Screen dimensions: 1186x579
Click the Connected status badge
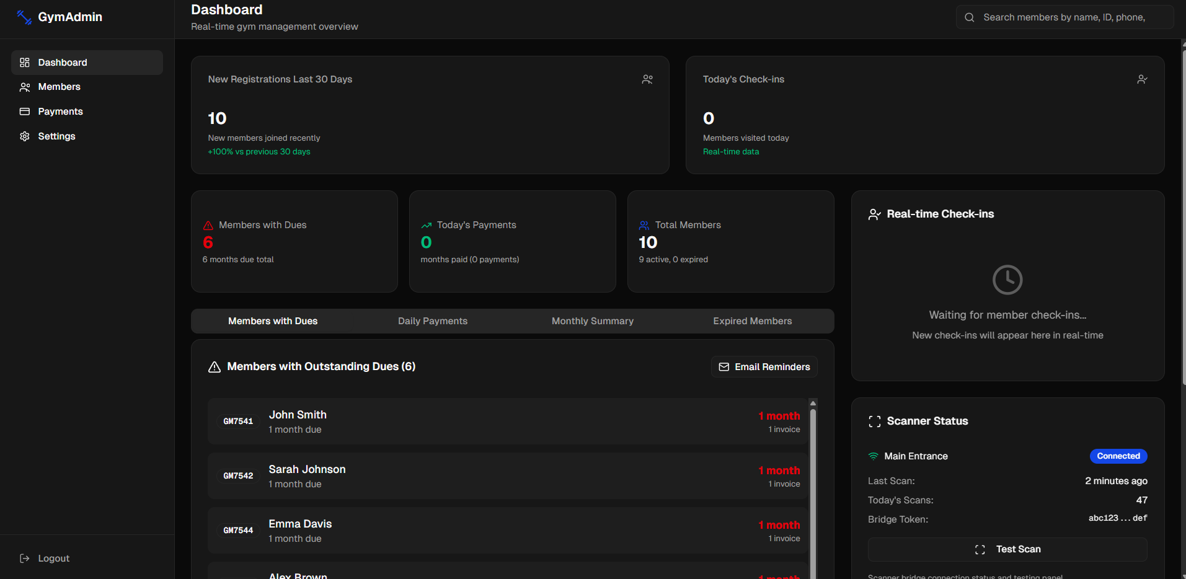coord(1118,456)
